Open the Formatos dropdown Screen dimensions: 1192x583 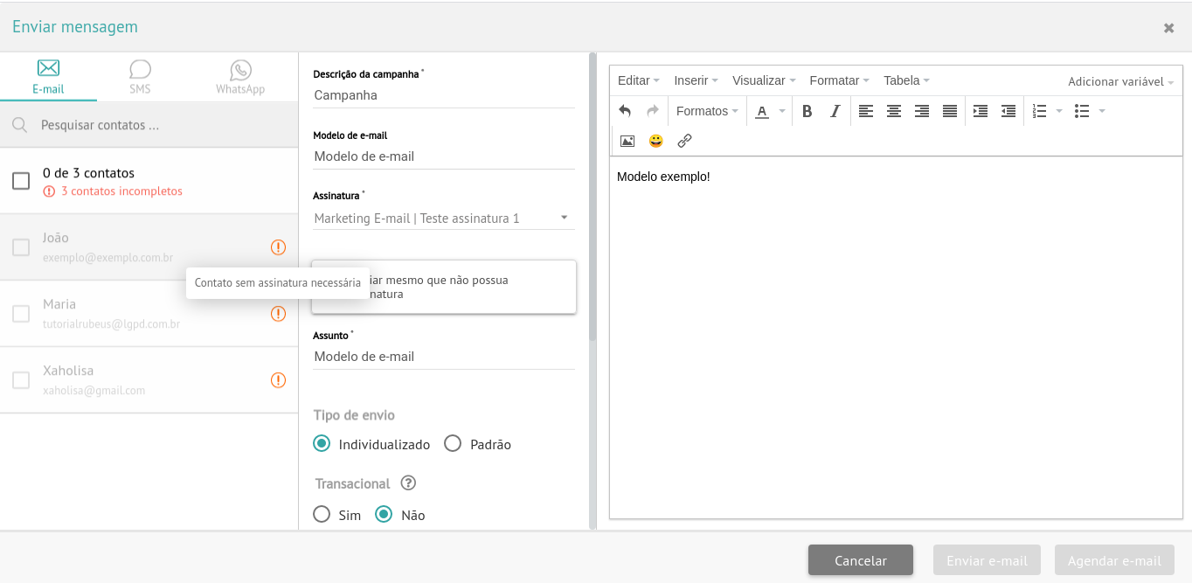point(707,111)
